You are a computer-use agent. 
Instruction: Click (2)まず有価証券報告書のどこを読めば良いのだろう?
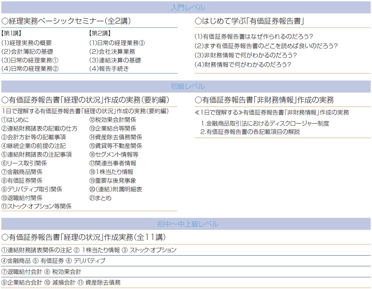[x=266, y=46]
